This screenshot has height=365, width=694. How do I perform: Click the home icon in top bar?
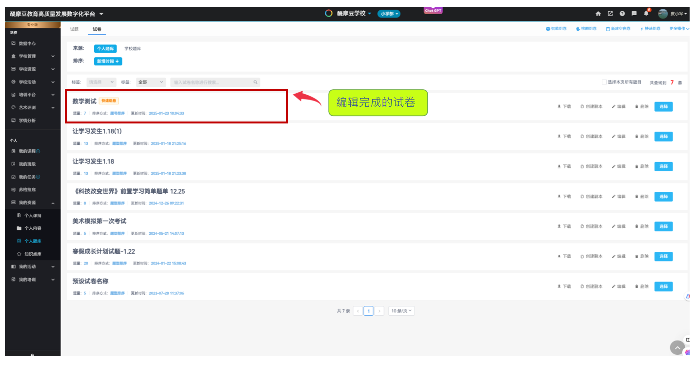pos(598,14)
